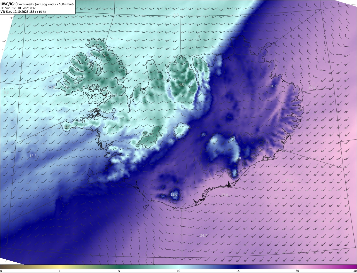Click the 16.5 value in east Iceland
The height and width of the screenshot is (273, 357).
point(274,86)
